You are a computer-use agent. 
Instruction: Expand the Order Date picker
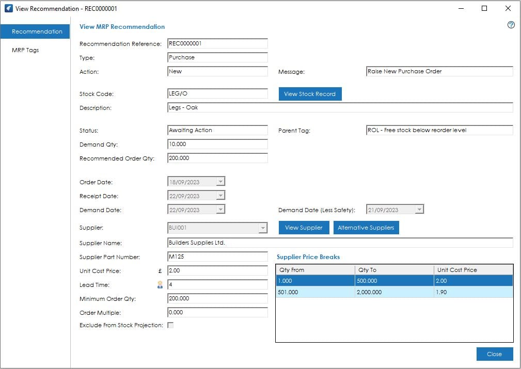click(x=221, y=182)
